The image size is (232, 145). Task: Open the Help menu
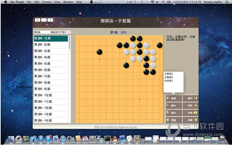pos(79,2)
